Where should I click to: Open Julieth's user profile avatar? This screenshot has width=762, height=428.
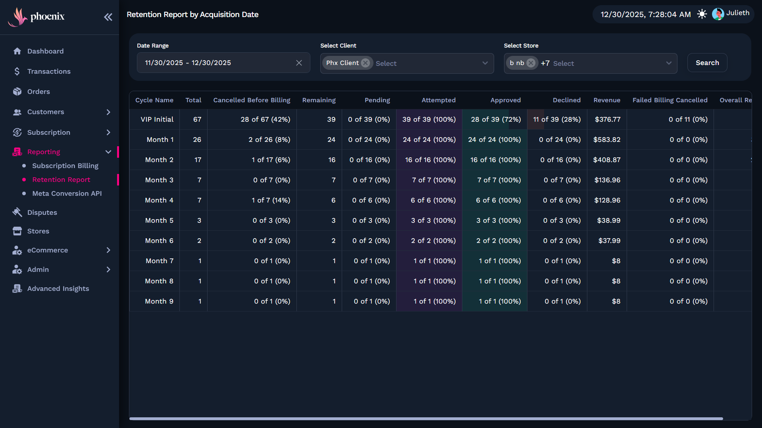tap(718, 14)
